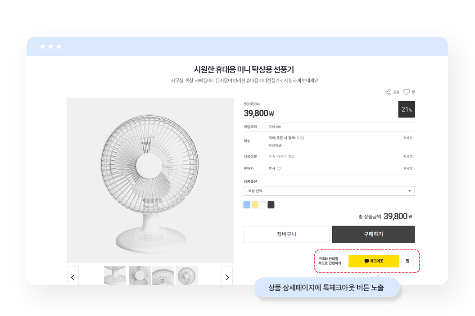
Task: Add to cart with 장바구니 button
Action: [286, 234]
